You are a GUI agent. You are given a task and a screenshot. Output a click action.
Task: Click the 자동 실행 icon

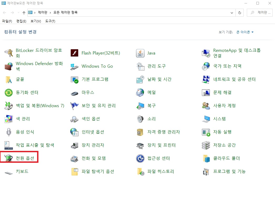[x=206, y=132]
